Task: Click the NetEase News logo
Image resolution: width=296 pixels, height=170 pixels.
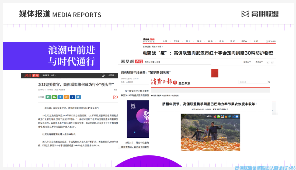Action: point(32,75)
